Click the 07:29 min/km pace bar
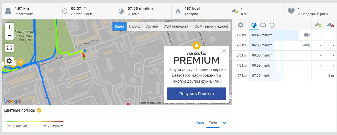Image resolution: width=337 pixels, height=135 pixels. click(x=266, y=76)
